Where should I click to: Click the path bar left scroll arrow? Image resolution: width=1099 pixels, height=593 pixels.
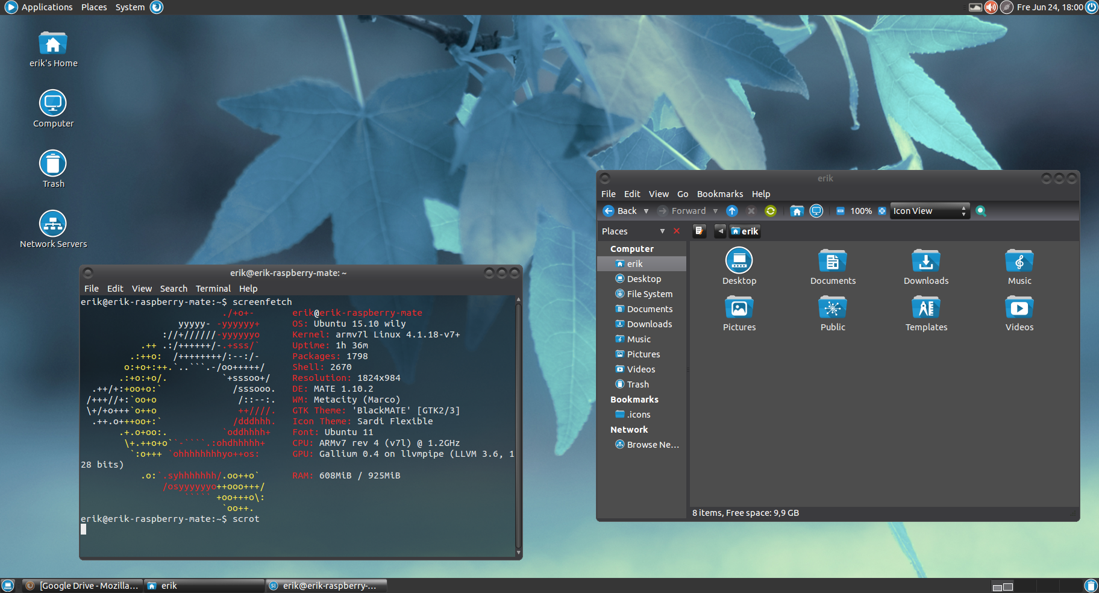point(720,231)
